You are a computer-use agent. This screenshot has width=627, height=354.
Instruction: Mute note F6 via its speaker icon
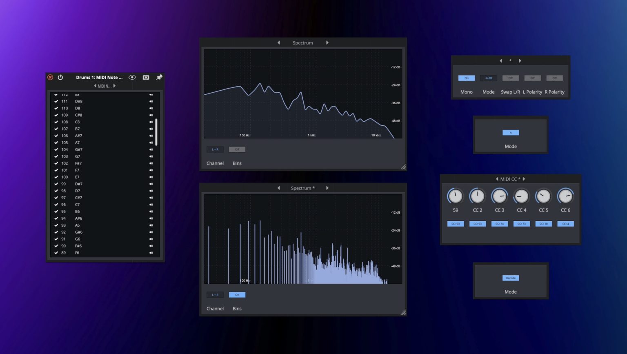click(151, 253)
